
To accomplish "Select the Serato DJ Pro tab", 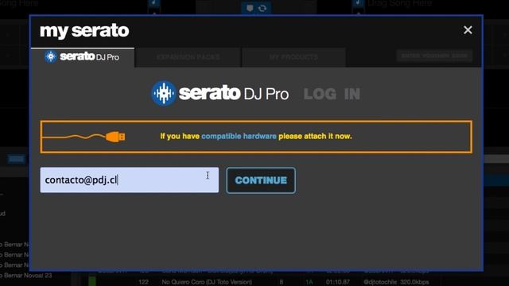I will pos(83,57).
